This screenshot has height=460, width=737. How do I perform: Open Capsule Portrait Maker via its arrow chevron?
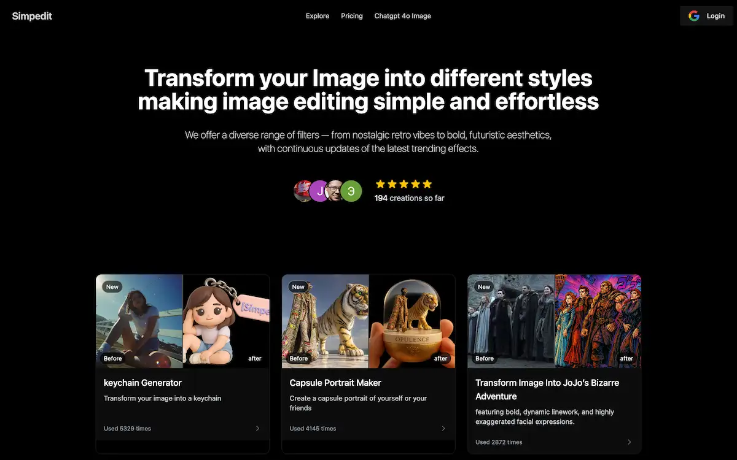coord(443,428)
